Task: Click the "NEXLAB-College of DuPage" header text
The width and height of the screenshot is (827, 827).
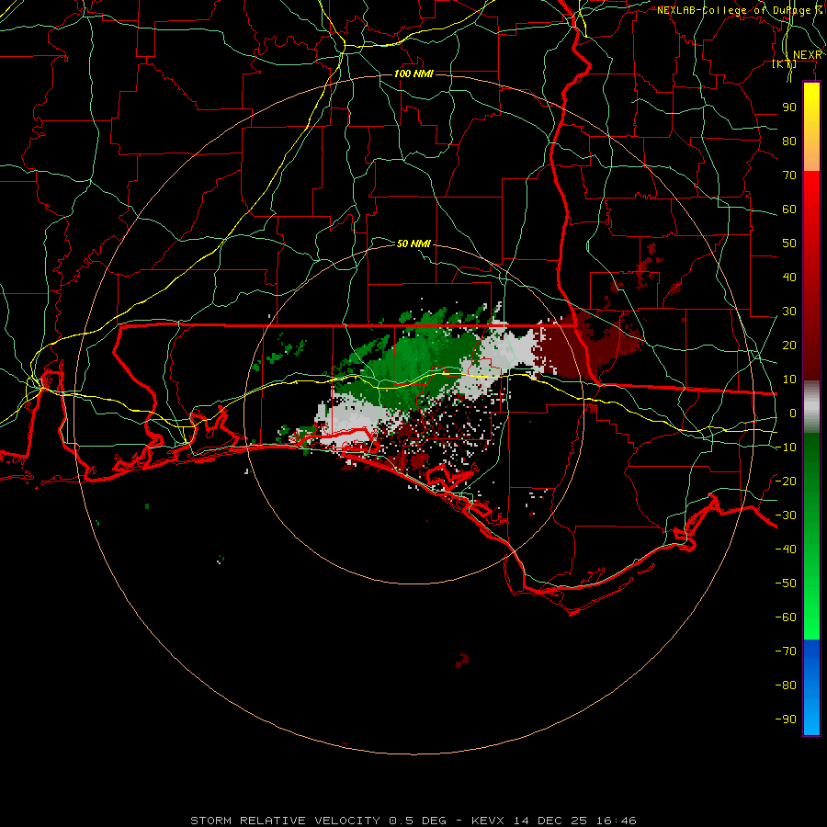Action: [734, 10]
